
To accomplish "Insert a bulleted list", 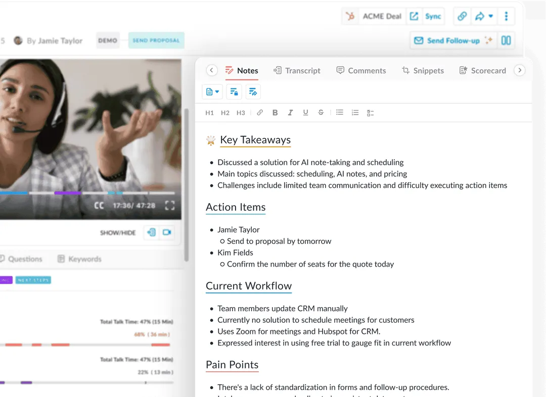I will click(x=340, y=113).
